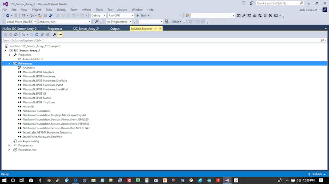Expand the Resources.resx tree node

[x=9, y=150]
